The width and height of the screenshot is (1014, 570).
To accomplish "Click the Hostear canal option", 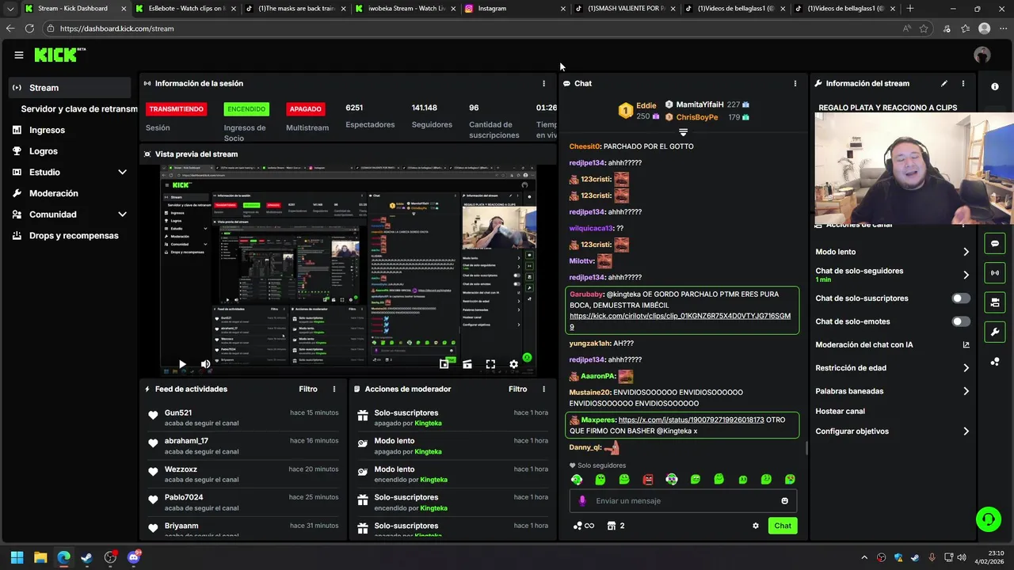I will tap(840, 412).
